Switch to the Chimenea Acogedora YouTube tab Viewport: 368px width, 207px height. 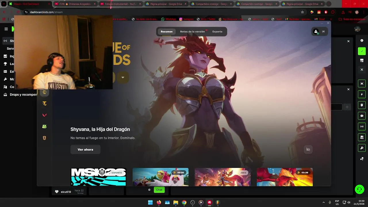[75, 4]
